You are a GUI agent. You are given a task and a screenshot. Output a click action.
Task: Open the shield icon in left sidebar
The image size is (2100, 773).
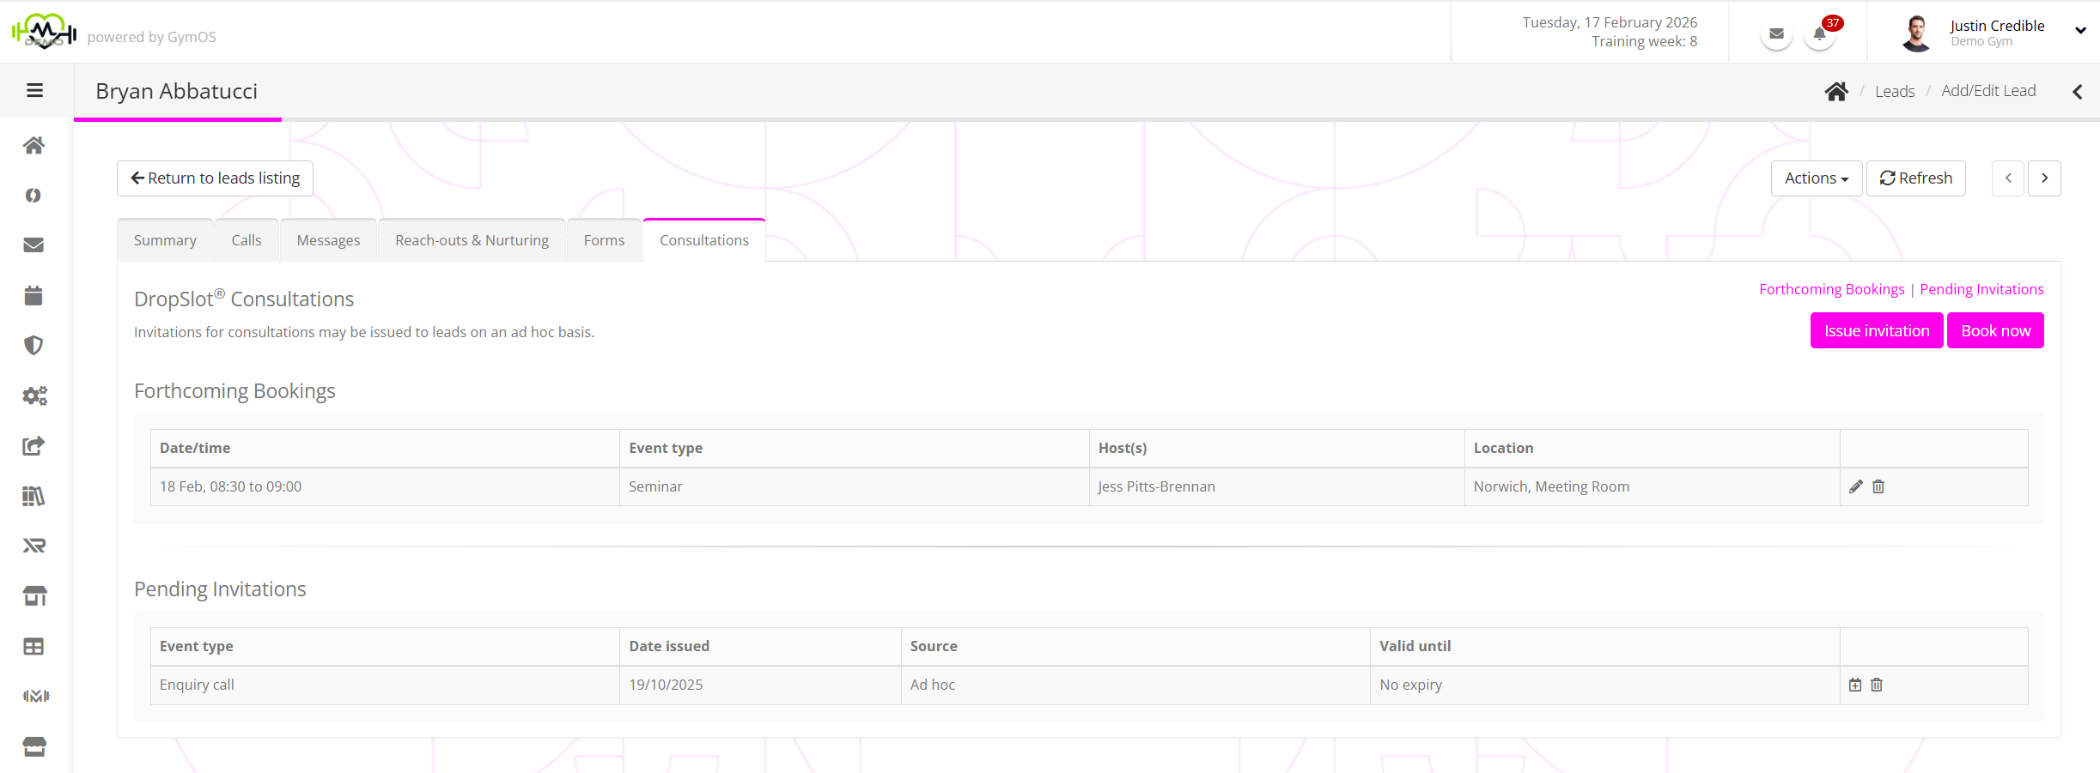tap(33, 345)
